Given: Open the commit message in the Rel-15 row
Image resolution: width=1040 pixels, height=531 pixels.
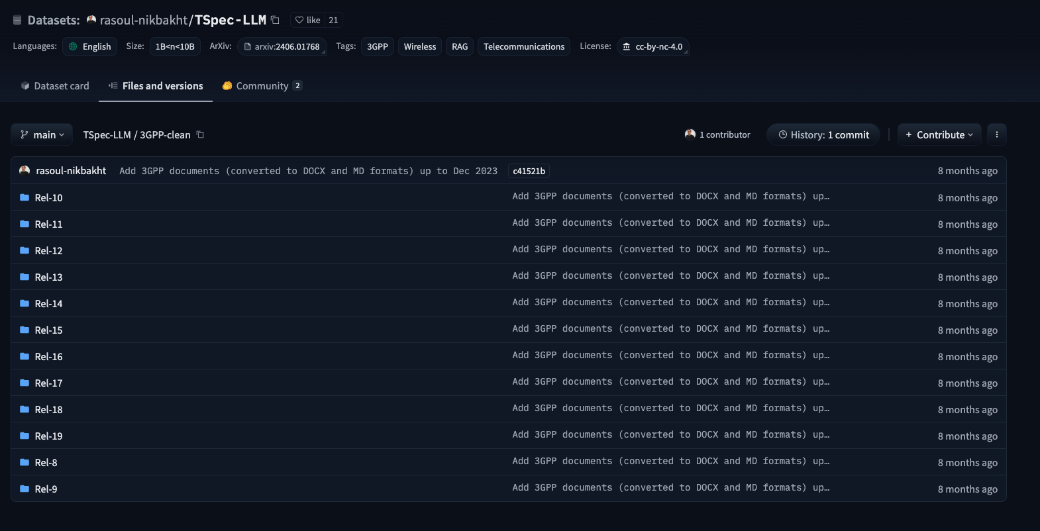Looking at the screenshot, I should click(x=670, y=329).
